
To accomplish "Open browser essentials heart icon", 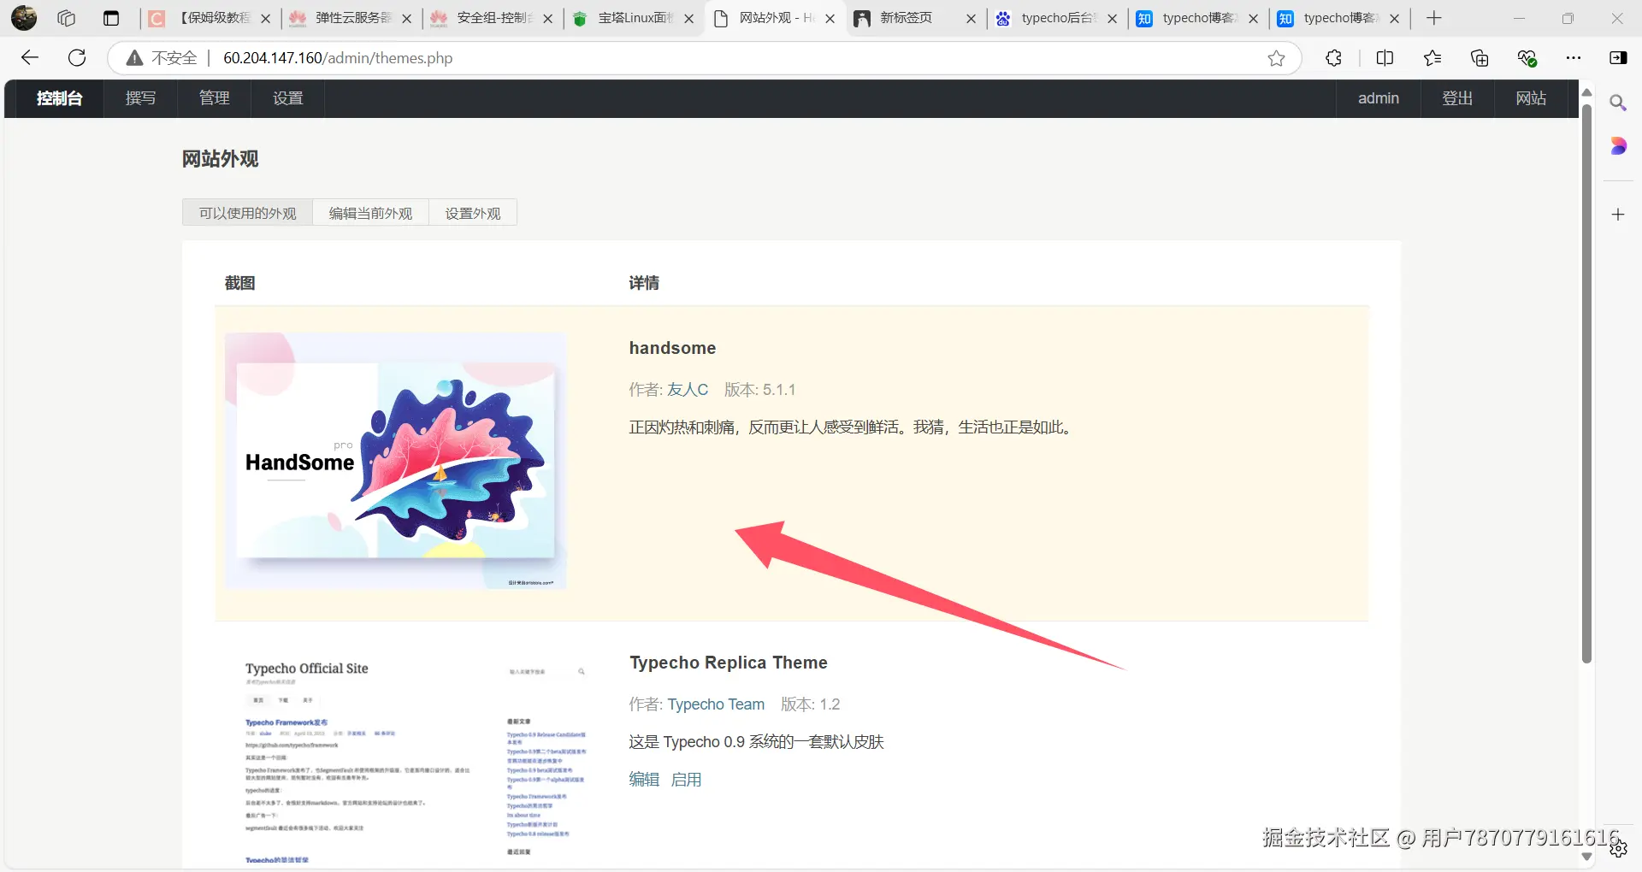I will (x=1527, y=58).
